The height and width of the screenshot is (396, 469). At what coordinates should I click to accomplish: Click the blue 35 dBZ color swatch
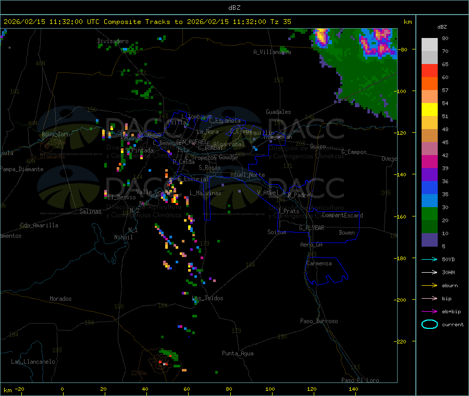(429, 187)
